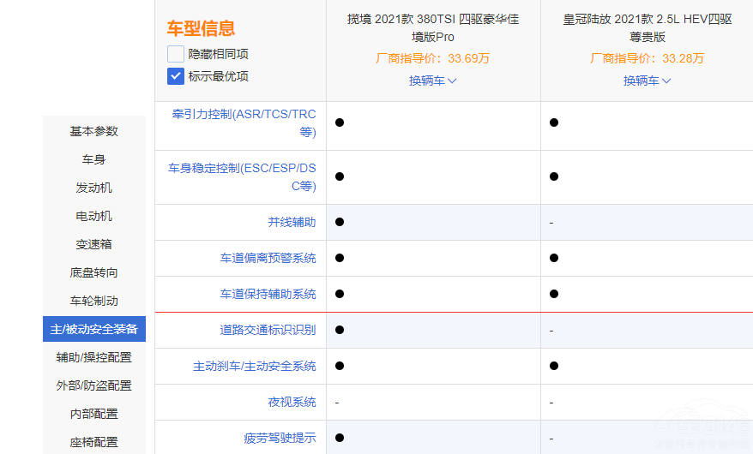Open 换辆车 dropdown for 揽境 380TSI
This screenshot has width=753, height=454.
coord(432,81)
